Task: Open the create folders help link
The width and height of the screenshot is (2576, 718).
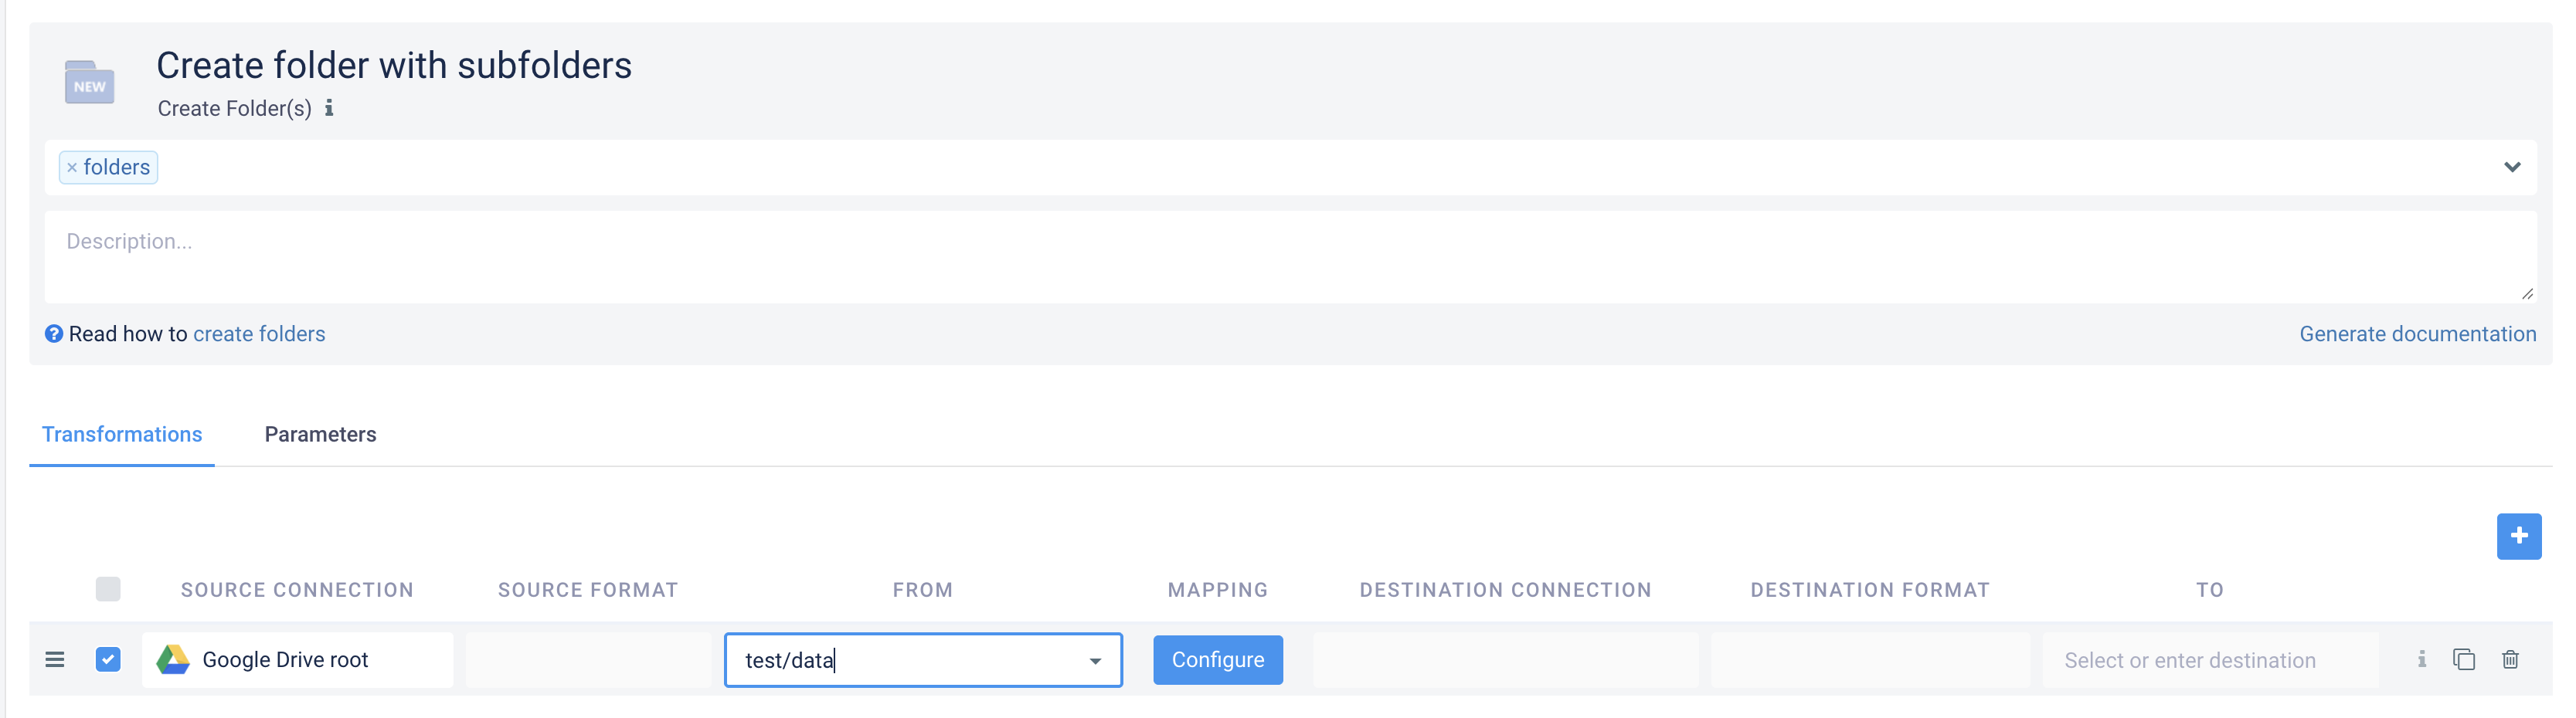Action: coord(259,334)
